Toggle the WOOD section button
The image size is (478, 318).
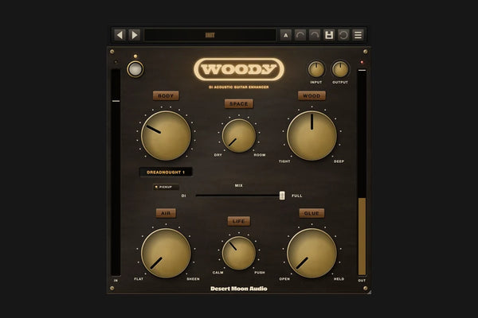(311, 96)
